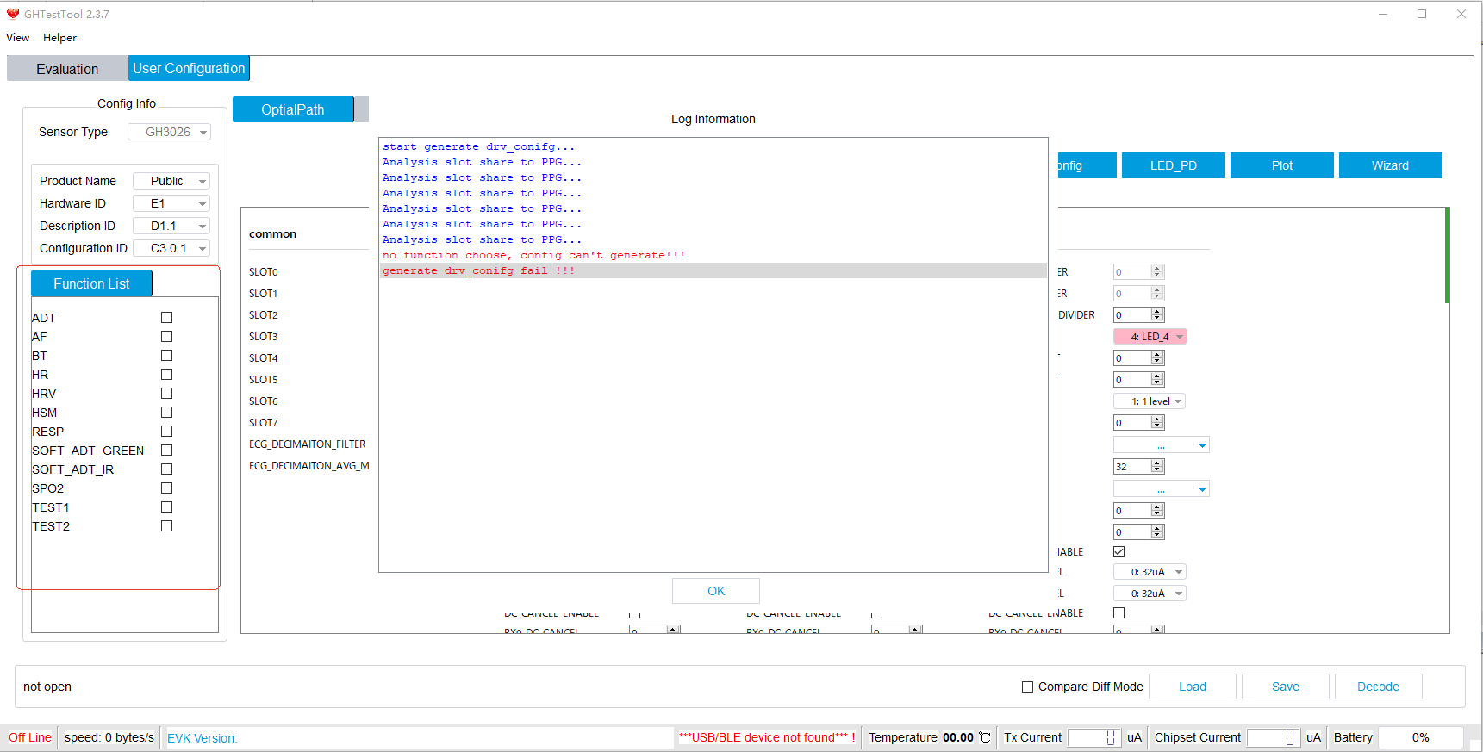The width and height of the screenshot is (1483, 752).
Task: Click the Save button
Action: 1286,687
